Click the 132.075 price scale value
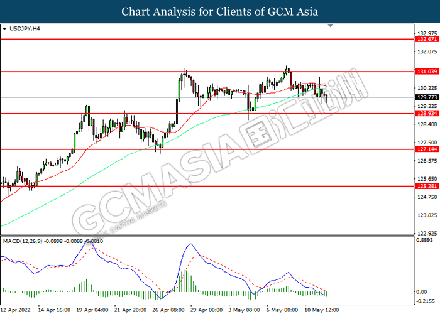 427,51
